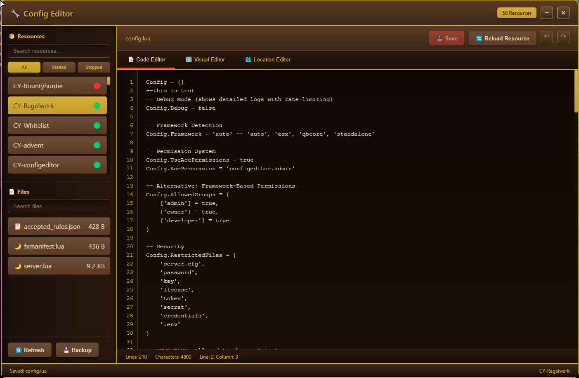Open the Location Editor tab
This screenshot has width=579, height=378.
pyautogui.click(x=268, y=60)
